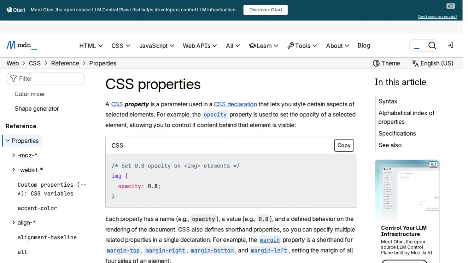Open the JavaScript menu

[x=157, y=46]
